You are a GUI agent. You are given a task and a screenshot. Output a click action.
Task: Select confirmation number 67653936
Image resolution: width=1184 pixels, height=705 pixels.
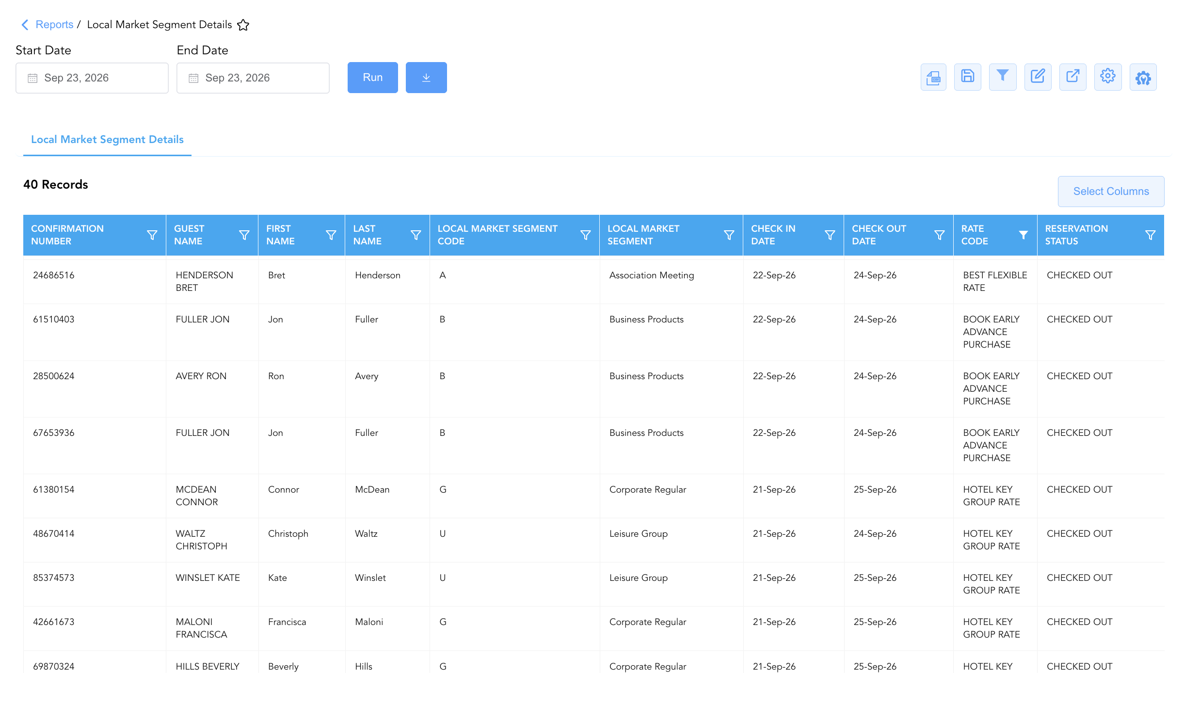(x=54, y=433)
